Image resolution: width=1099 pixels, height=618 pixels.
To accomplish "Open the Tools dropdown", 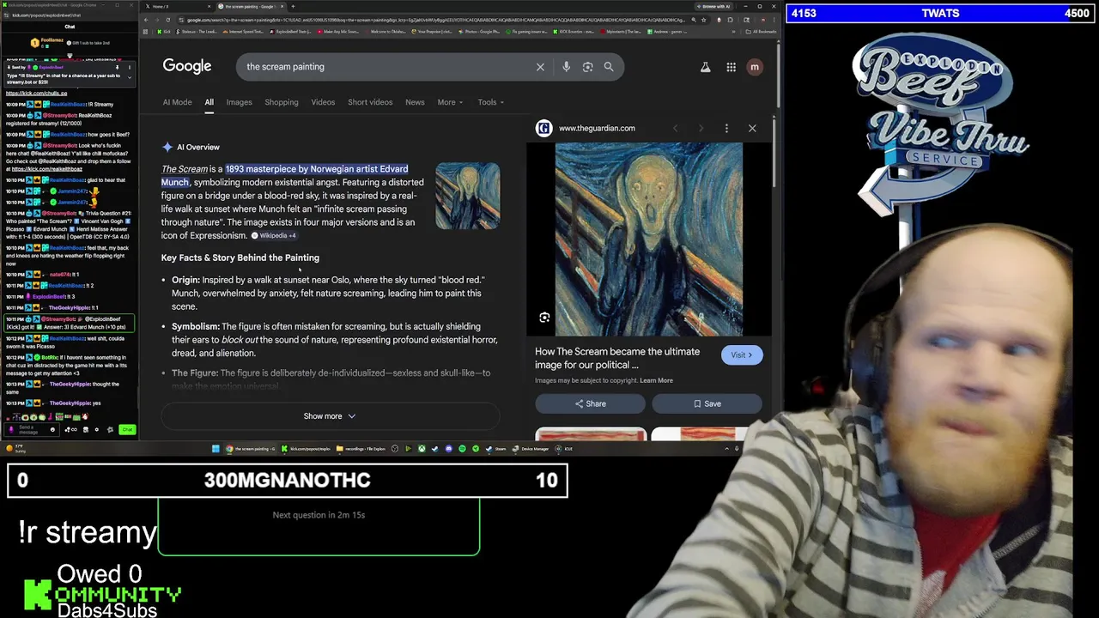I will click(x=491, y=102).
